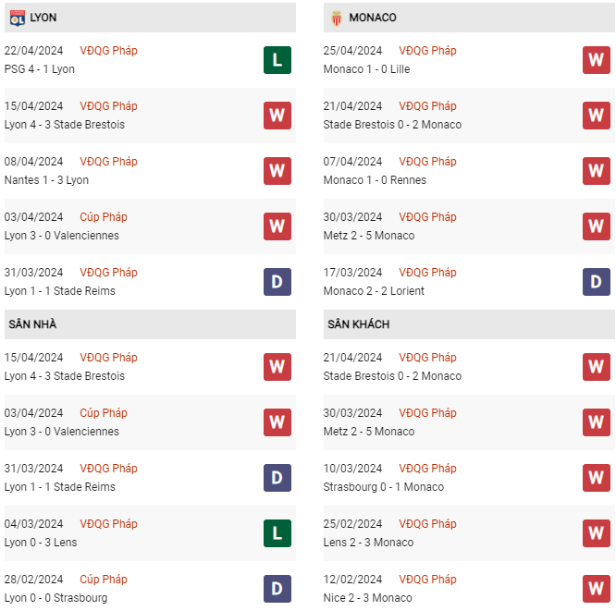Open the PSG 4 - 1 Lyon match
The image size is (616, 611).
[x=40, y=69]
